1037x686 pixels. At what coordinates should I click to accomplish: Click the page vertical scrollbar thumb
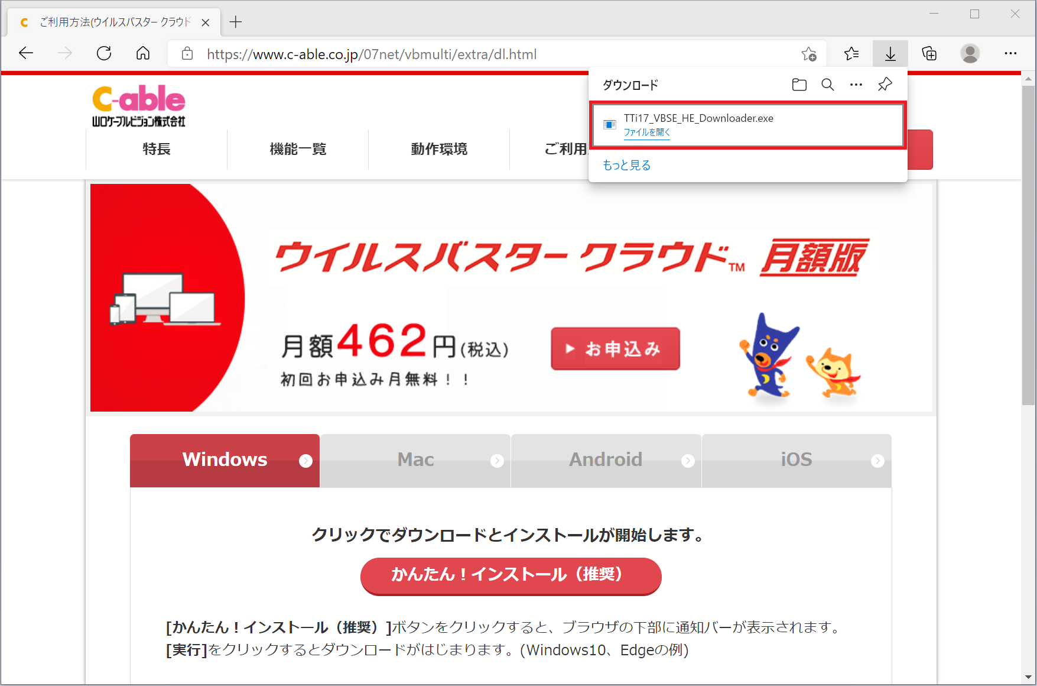click(x=1029, y=245)
